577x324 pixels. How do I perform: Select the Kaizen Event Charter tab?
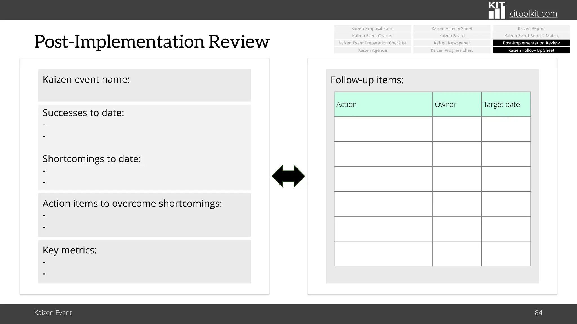pyautogui.click(x=372, y=36)
